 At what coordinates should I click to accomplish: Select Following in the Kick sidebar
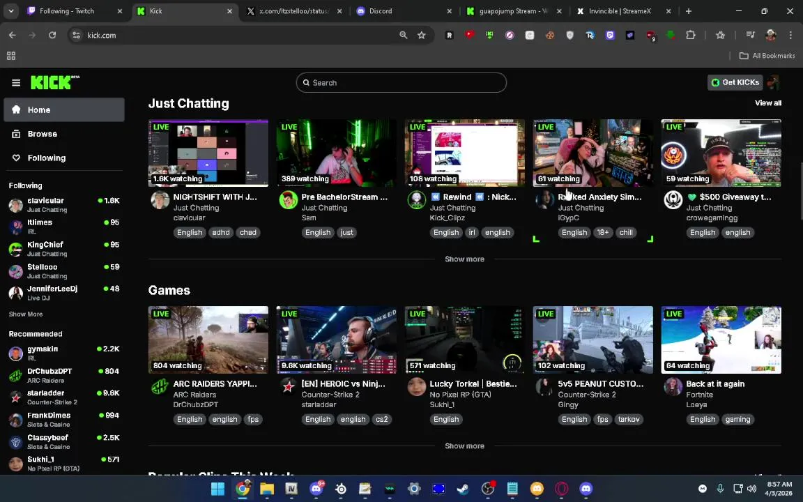64,158
